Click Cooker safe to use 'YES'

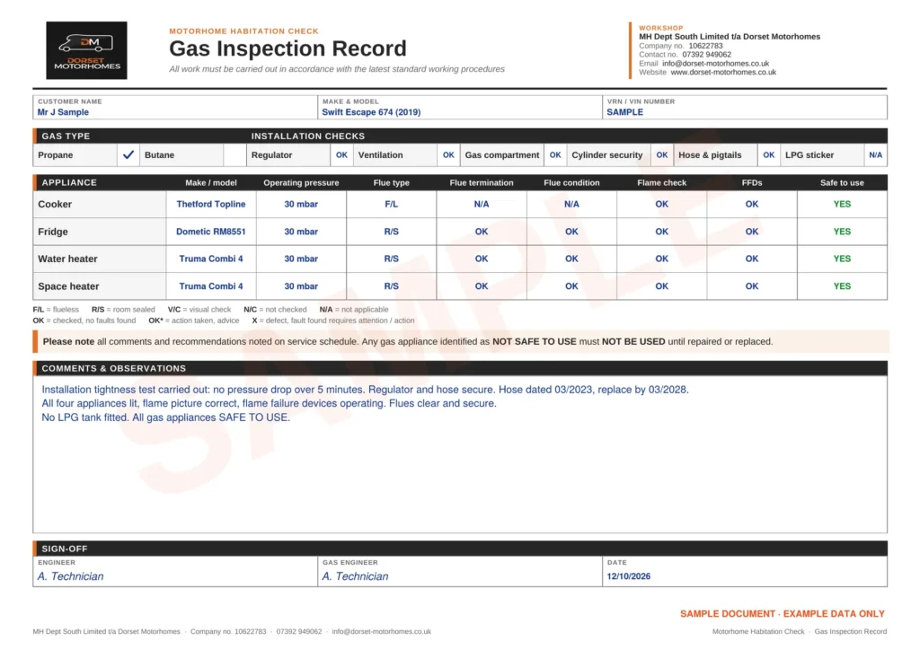pos(842,204)
